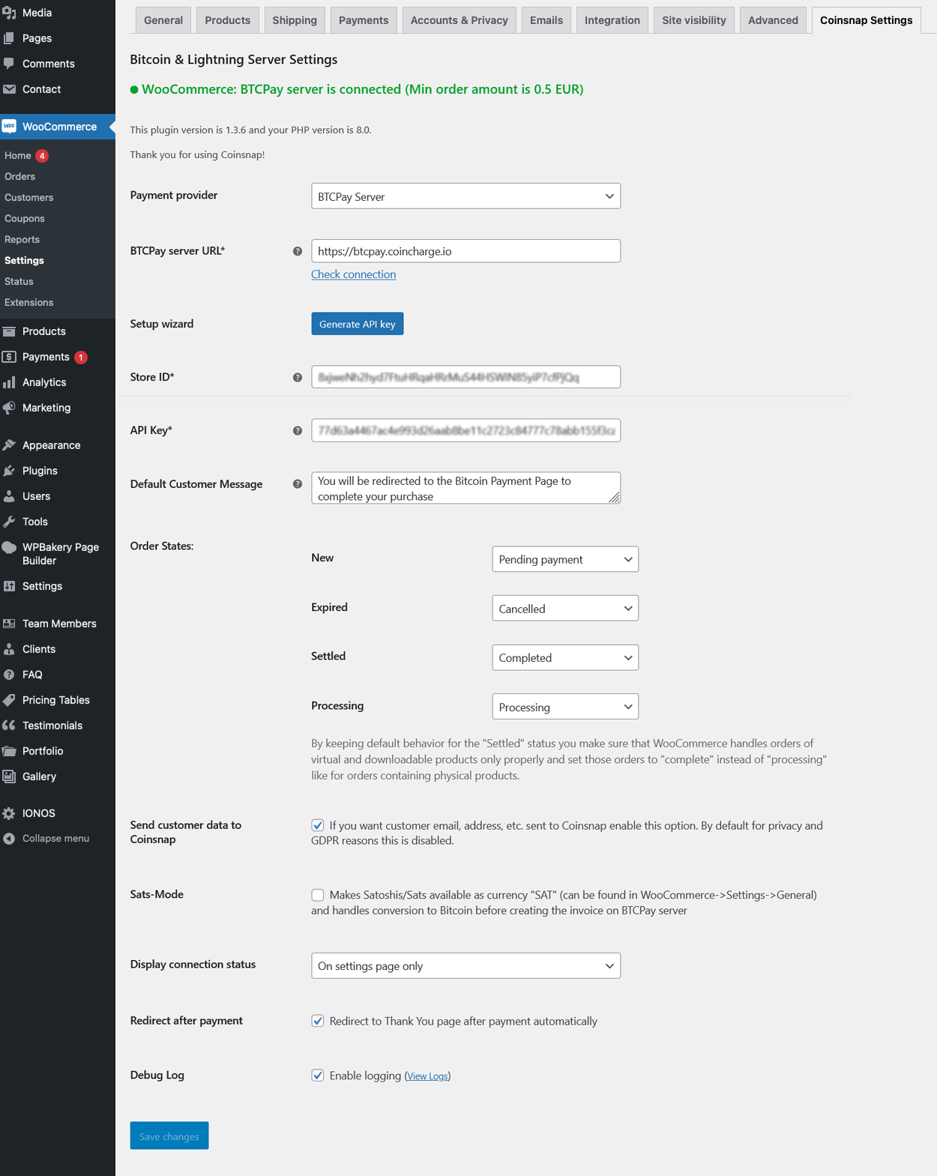
Task: Click the sidebar Settings sliders icon
Action: click(x=9, y=586)
